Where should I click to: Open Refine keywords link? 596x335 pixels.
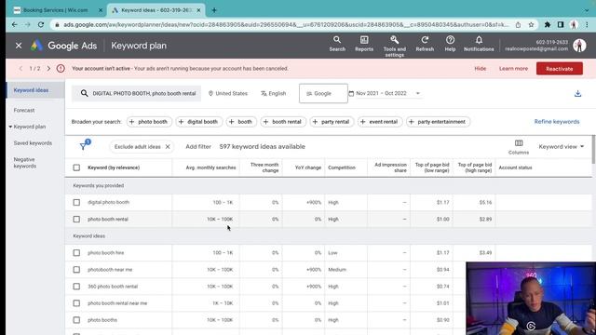(x=557, y=122)
